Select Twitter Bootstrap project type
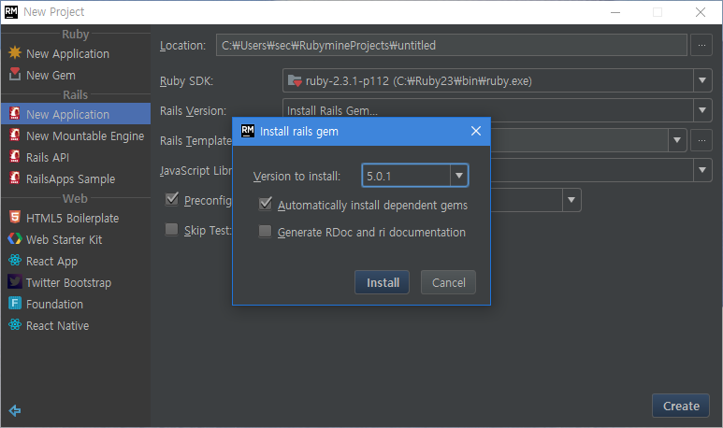Screen dimensions: 723x428 pyautogui.click(x=76, y=282)
